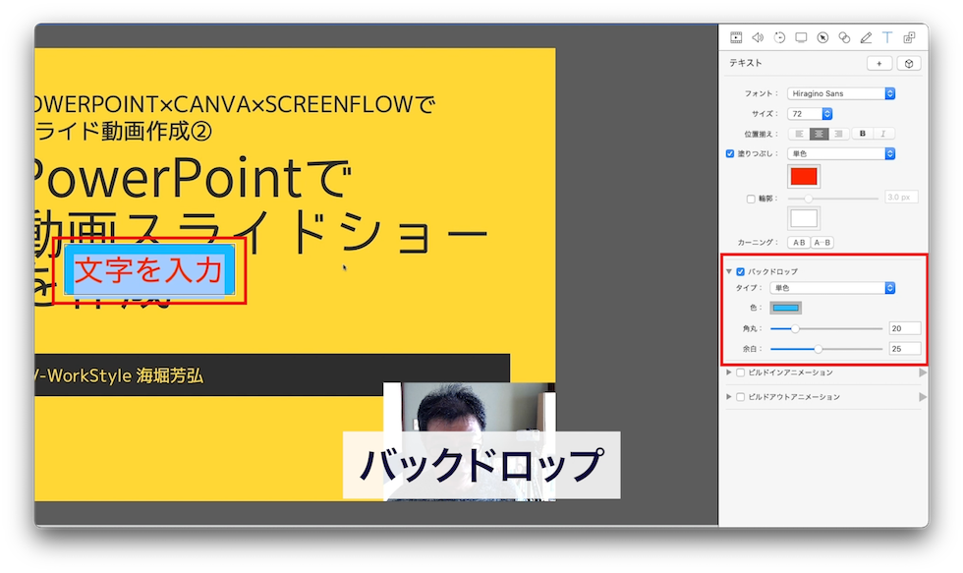Image resolution: width=963 pixels, height=573 pixels.
Task: Click the red fill color swatch
Action: (803, 176)
